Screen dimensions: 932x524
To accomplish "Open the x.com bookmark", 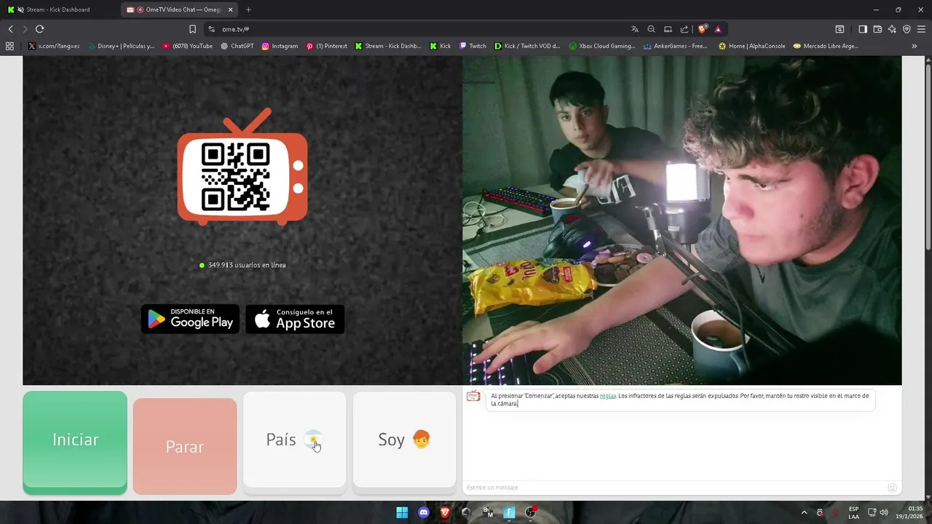I will tap(55, 46).
